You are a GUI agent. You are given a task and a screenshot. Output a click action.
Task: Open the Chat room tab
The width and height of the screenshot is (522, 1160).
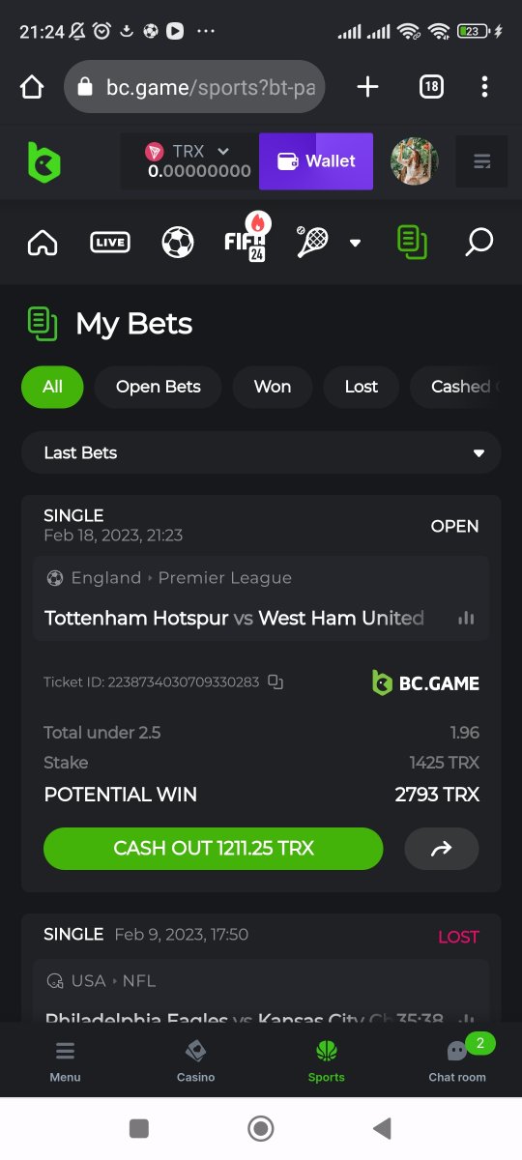tap(457, 1059)
